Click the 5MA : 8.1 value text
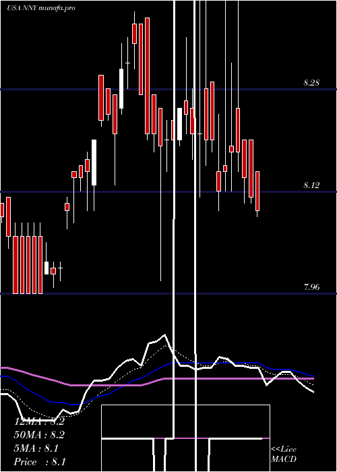Viewport: 337px width, 472px height. pos(36,448)
